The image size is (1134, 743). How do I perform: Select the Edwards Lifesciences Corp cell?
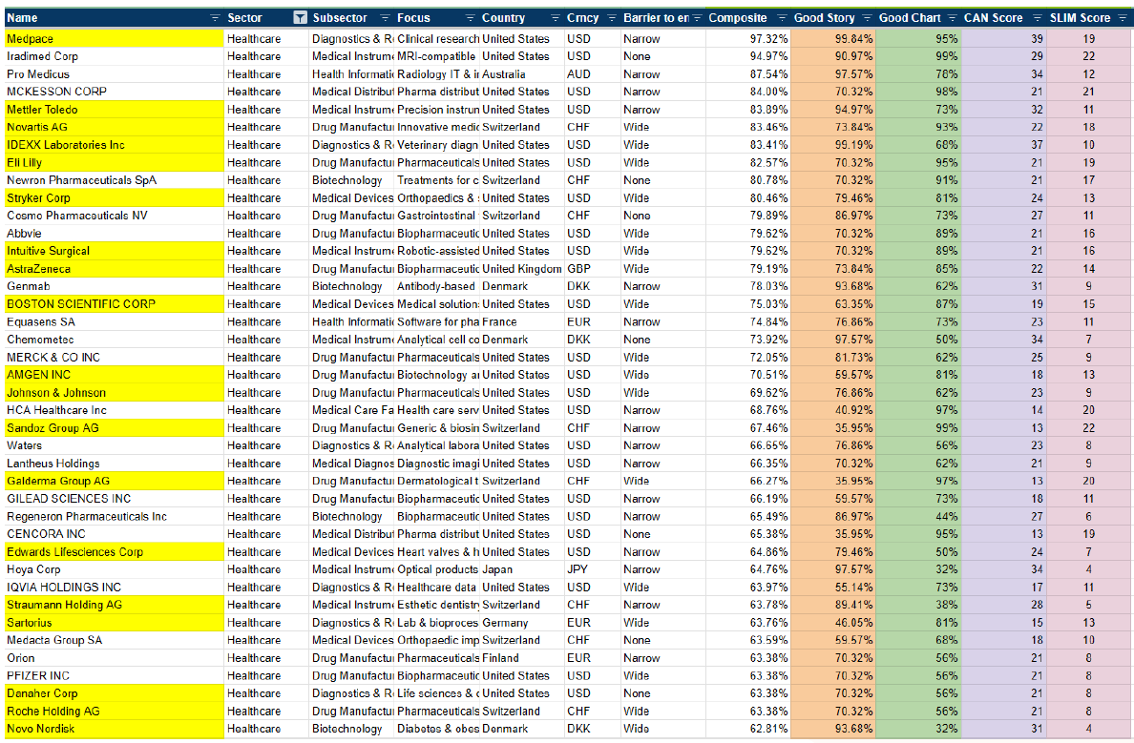tap(115, 552)
